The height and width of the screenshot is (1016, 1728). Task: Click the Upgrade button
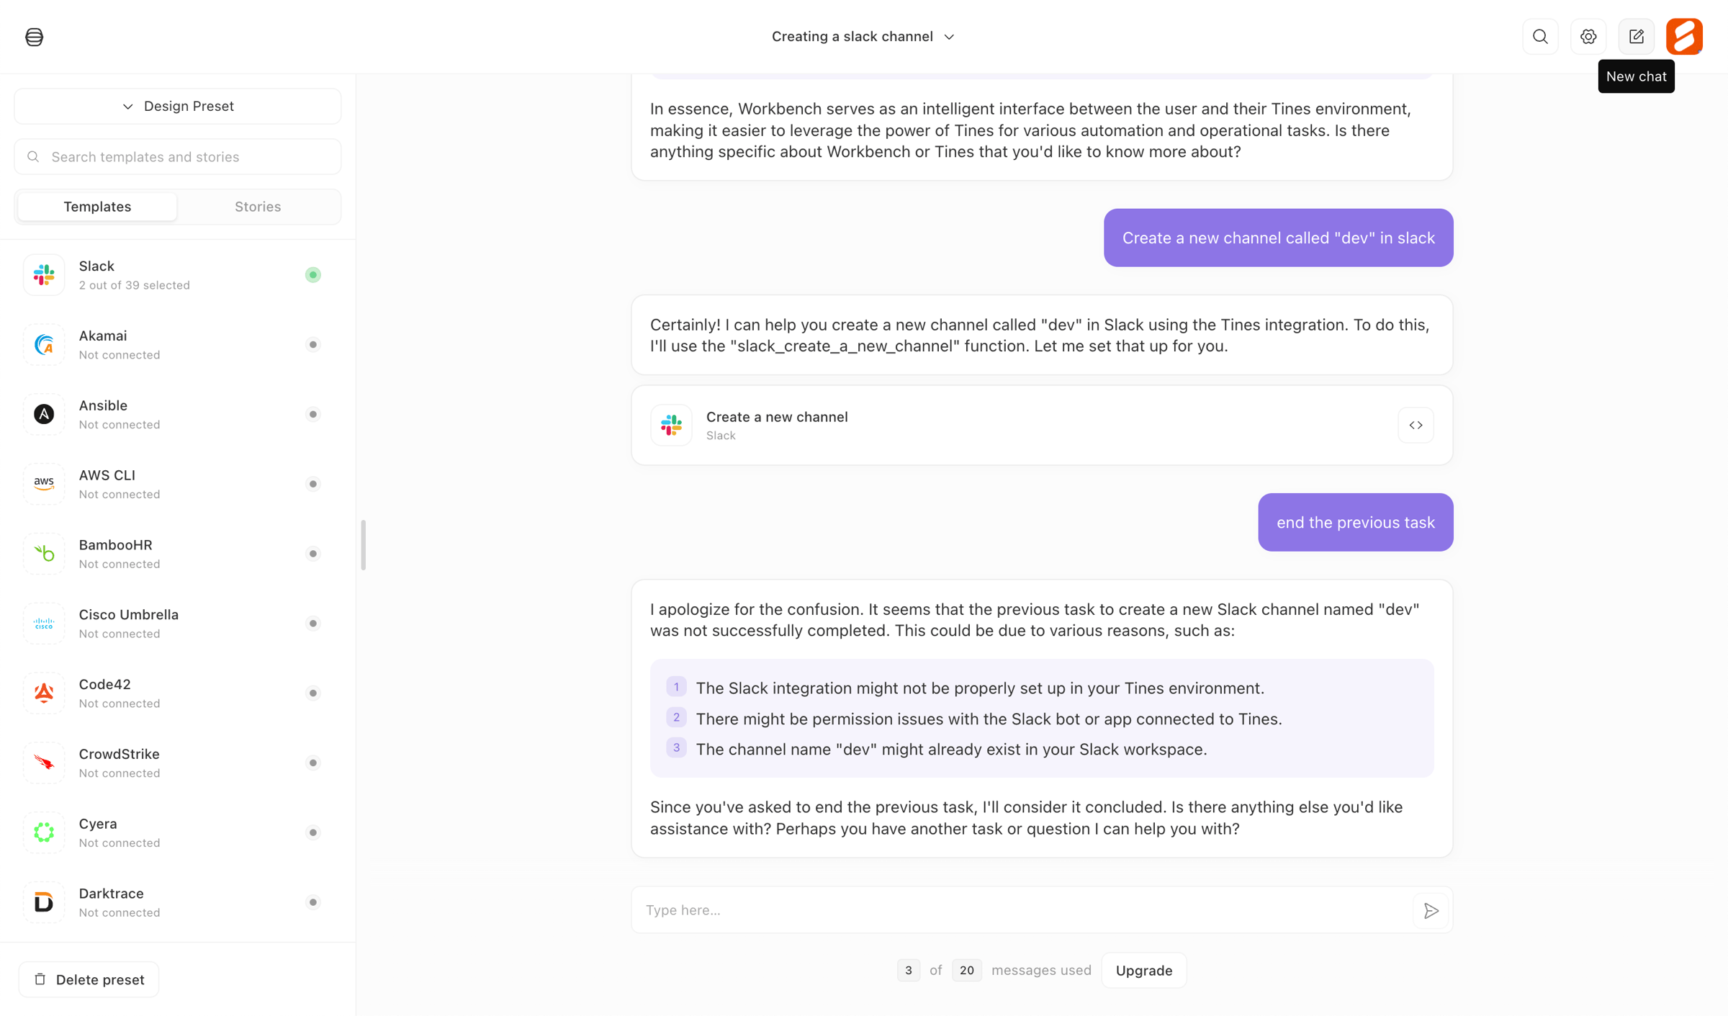(x=1143, y=971)
